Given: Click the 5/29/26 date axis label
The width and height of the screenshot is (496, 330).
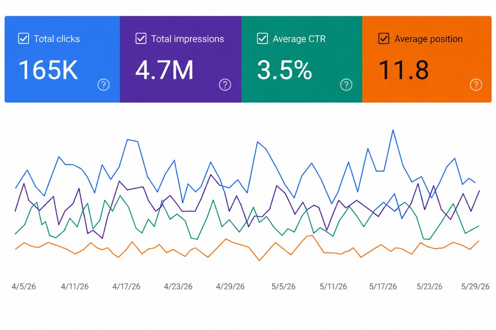Looking at the screenshot, I should click(x=475, y=287).
